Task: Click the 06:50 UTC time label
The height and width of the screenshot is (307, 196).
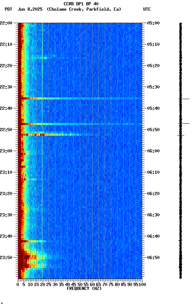Action: pos(153,258)
